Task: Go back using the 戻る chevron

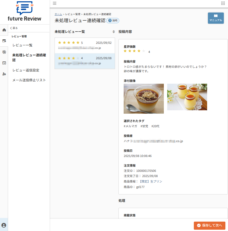Action: (x=14, y=28)
